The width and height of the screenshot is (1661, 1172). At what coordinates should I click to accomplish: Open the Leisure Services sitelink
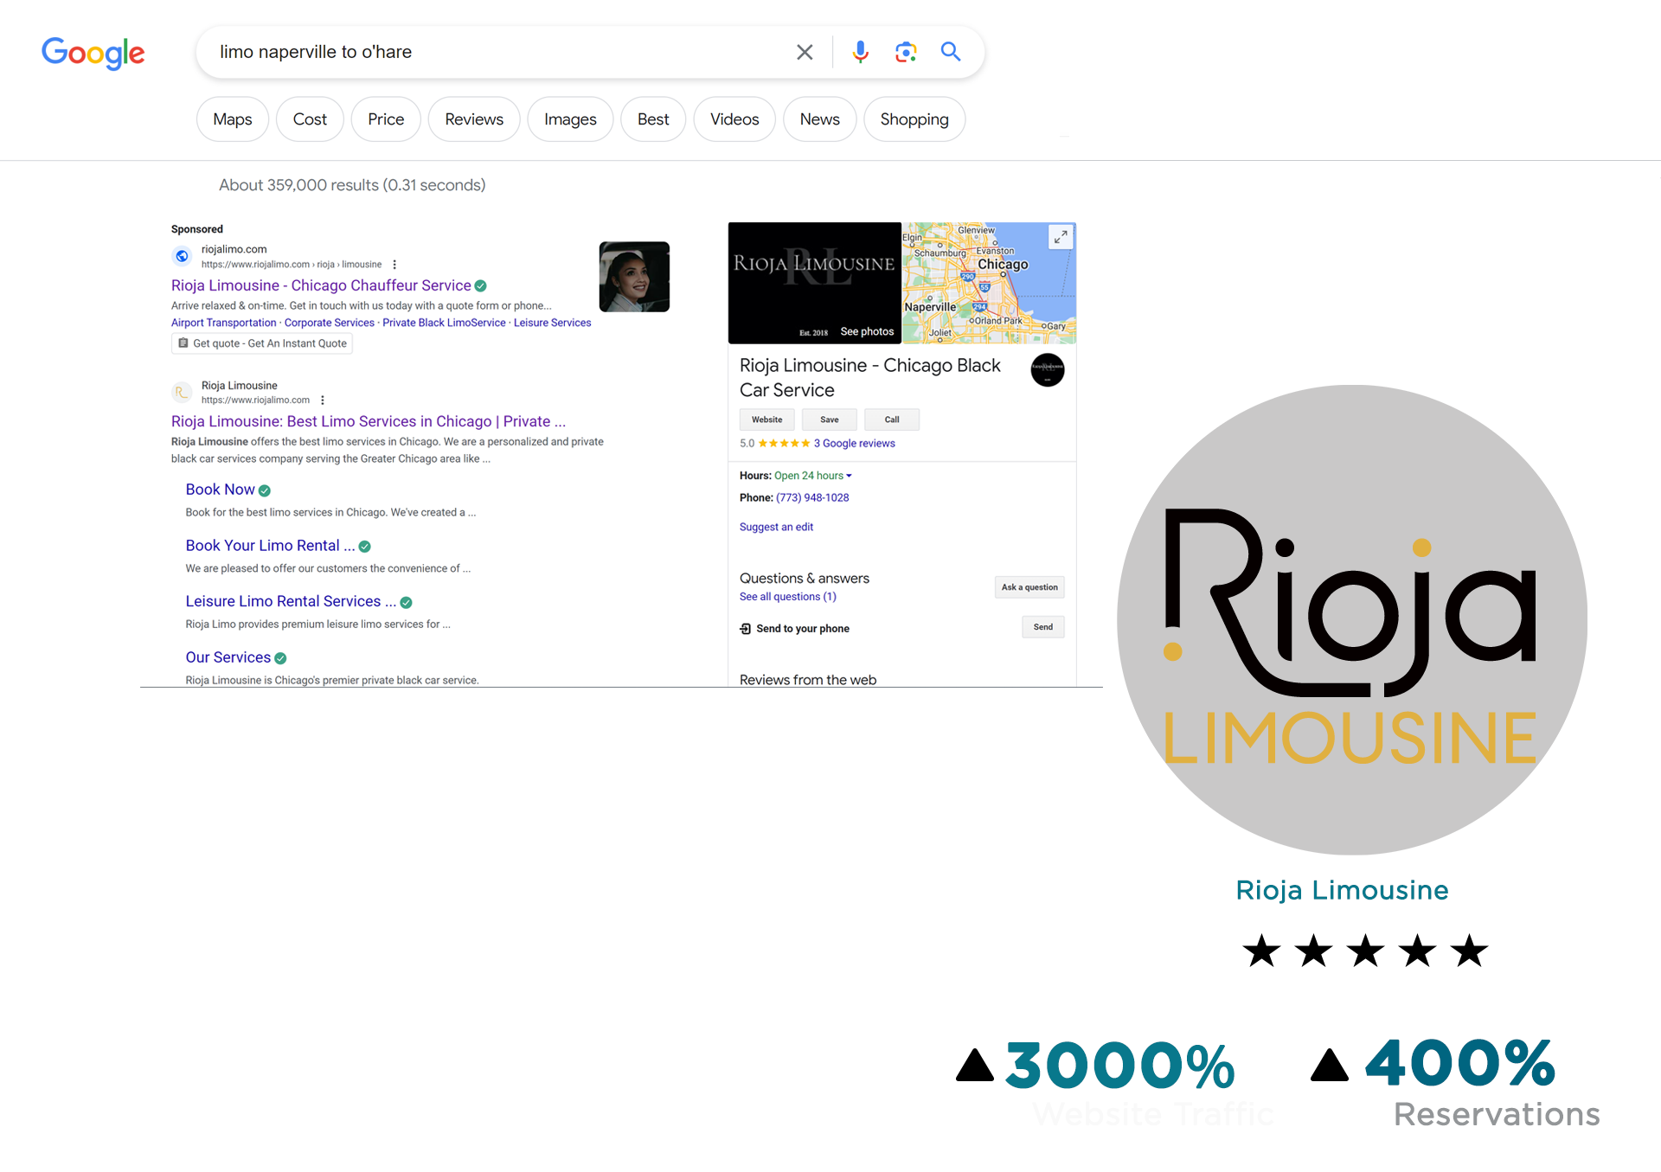click(x=553, y=323)
